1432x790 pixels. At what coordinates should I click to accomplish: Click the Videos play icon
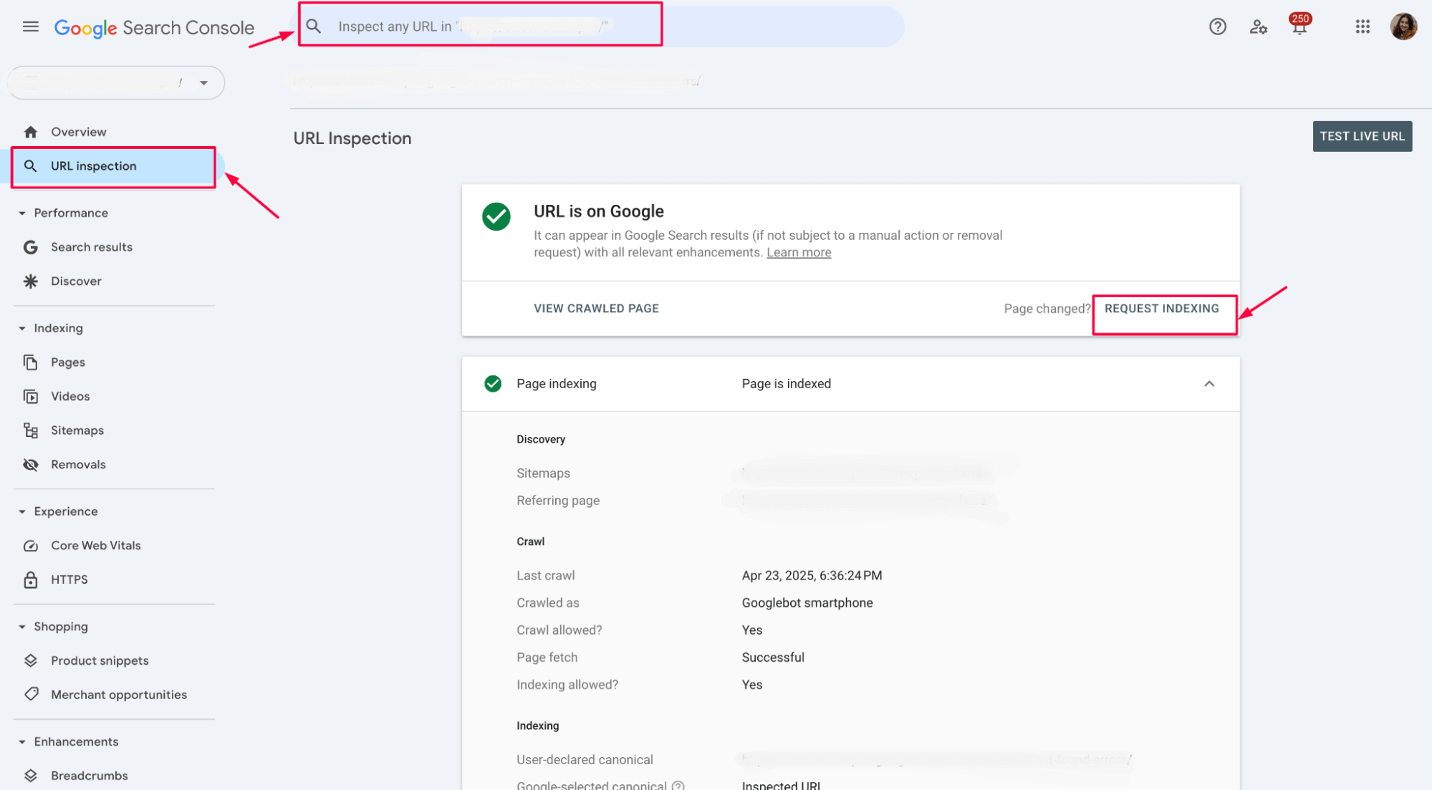point(30,397)
